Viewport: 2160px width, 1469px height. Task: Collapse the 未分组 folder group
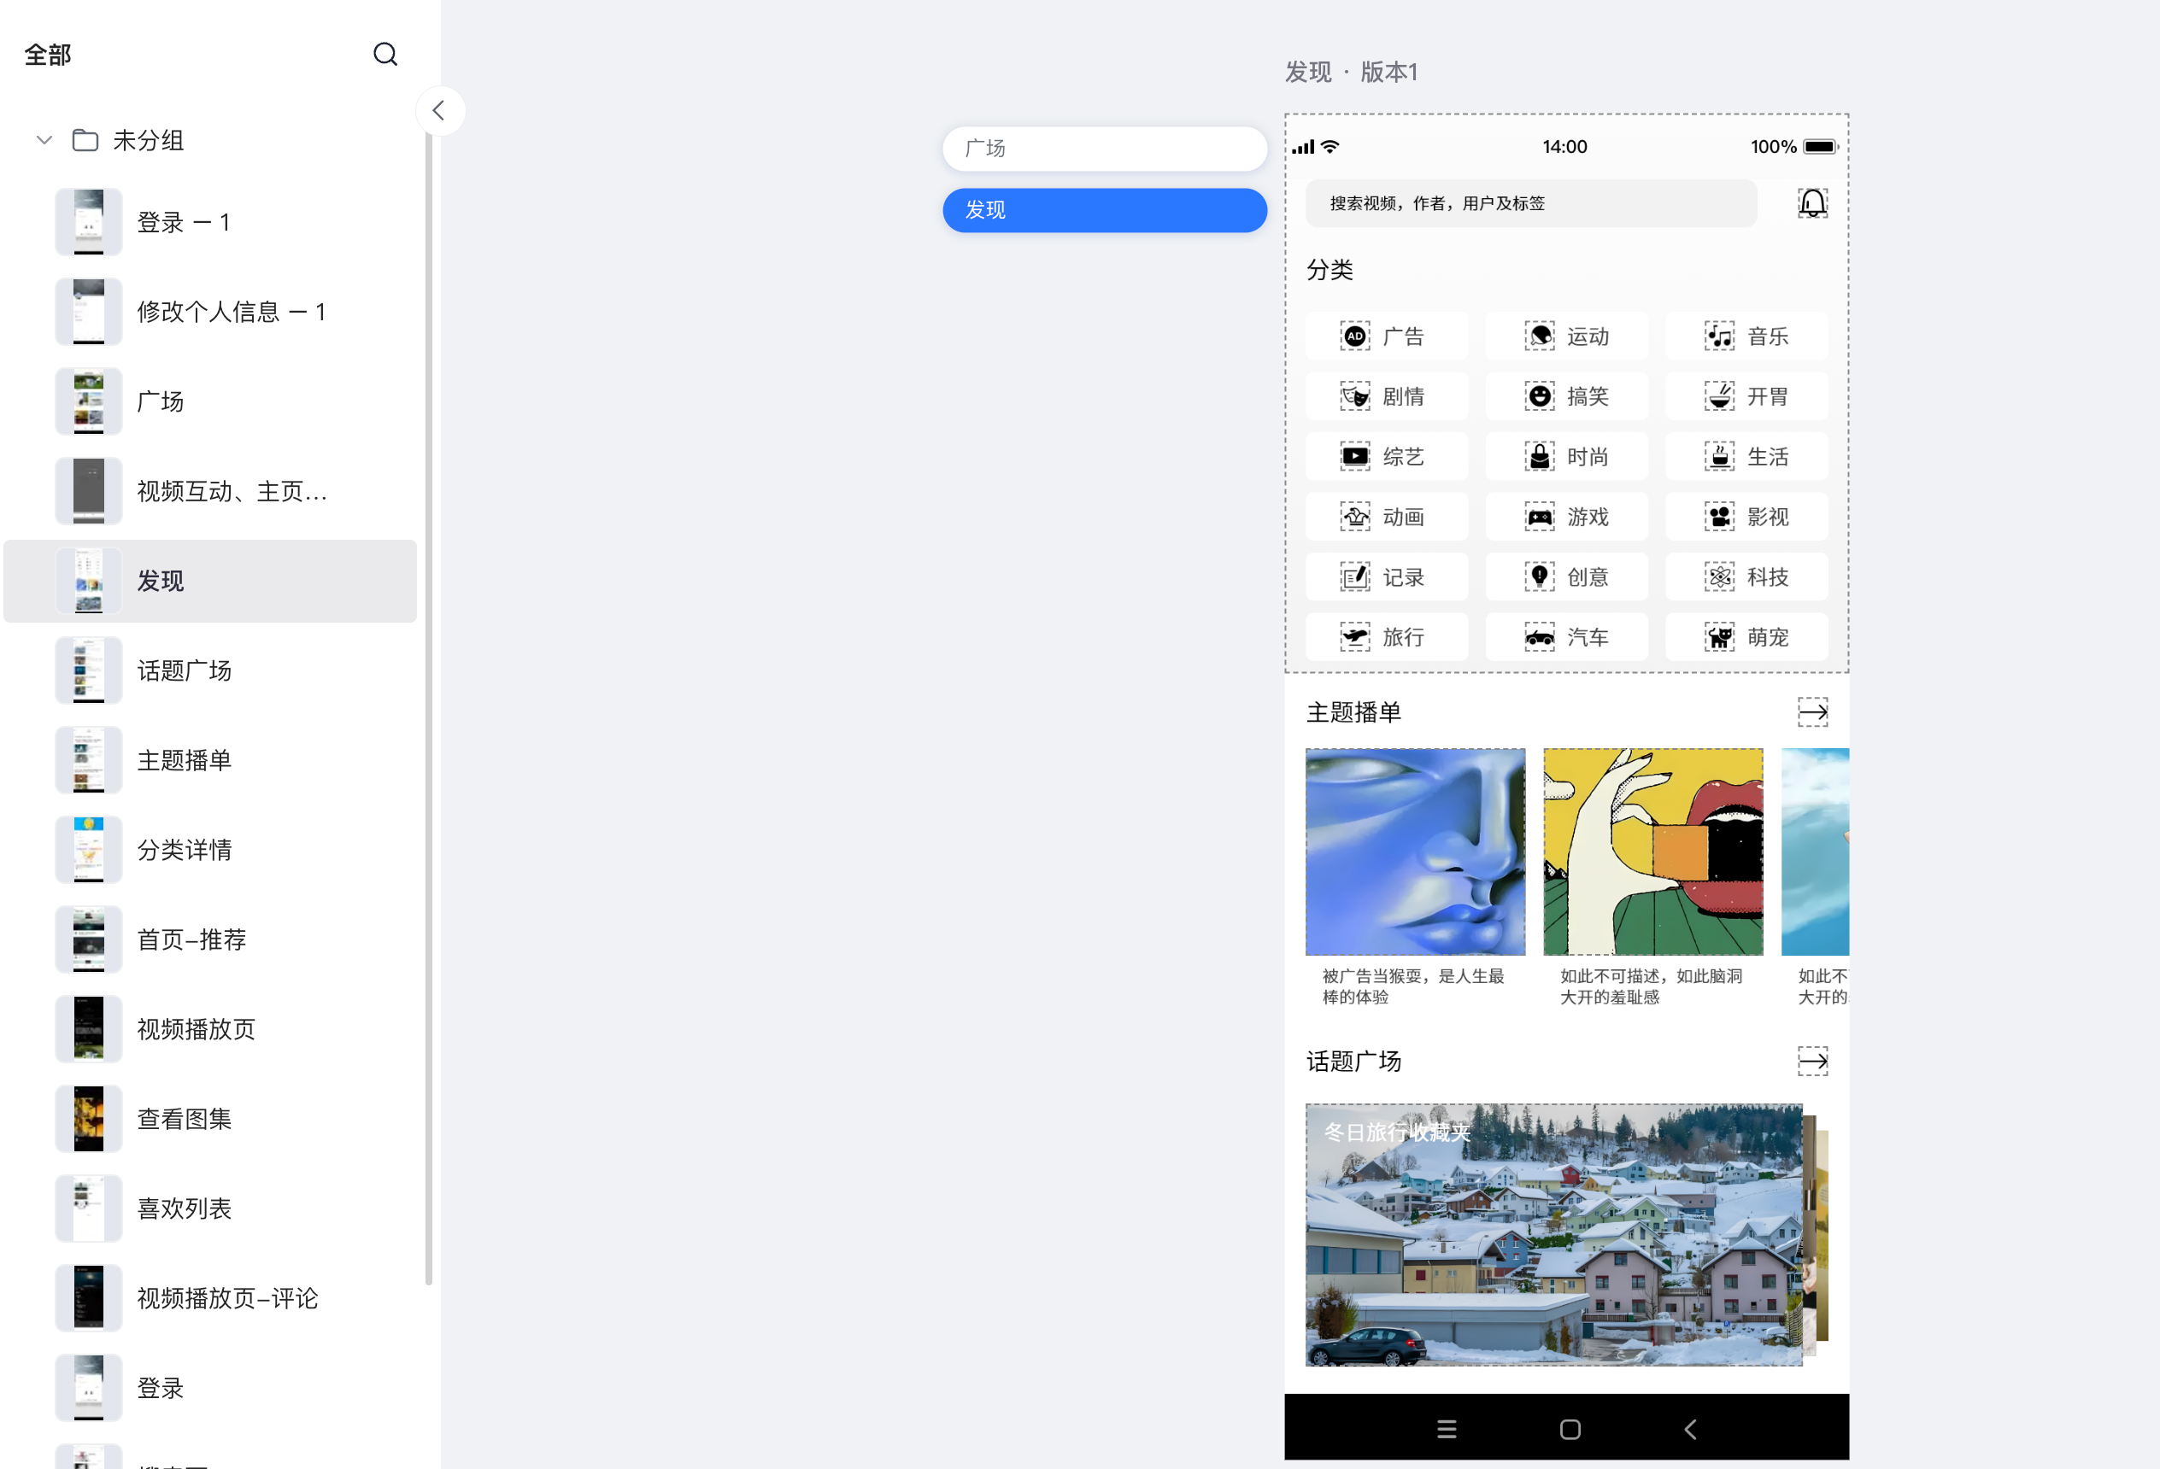(44, 140)
